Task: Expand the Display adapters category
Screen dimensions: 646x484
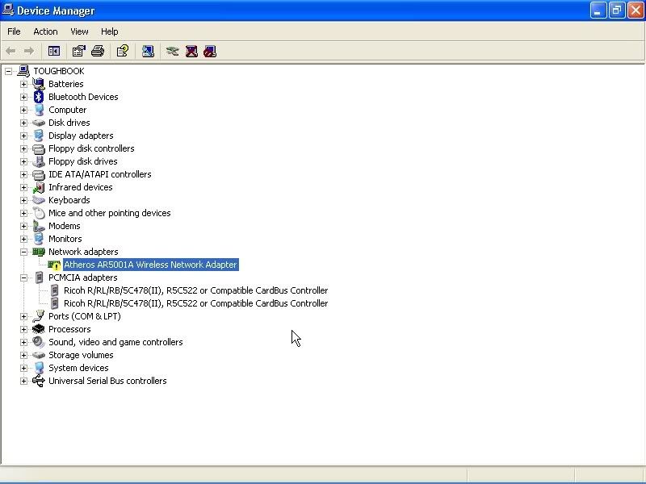Action: click(x=23, y=136)
